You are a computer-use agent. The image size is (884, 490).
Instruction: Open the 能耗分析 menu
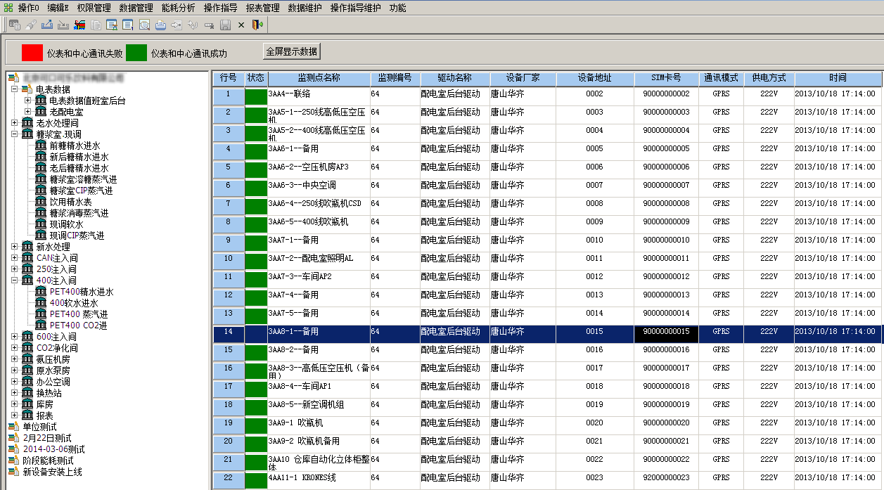(177, 8)
